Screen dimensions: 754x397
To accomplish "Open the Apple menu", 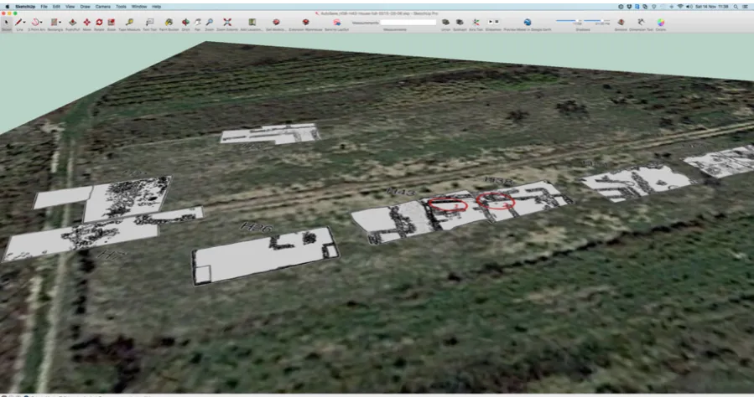I will tap(7, 7).
